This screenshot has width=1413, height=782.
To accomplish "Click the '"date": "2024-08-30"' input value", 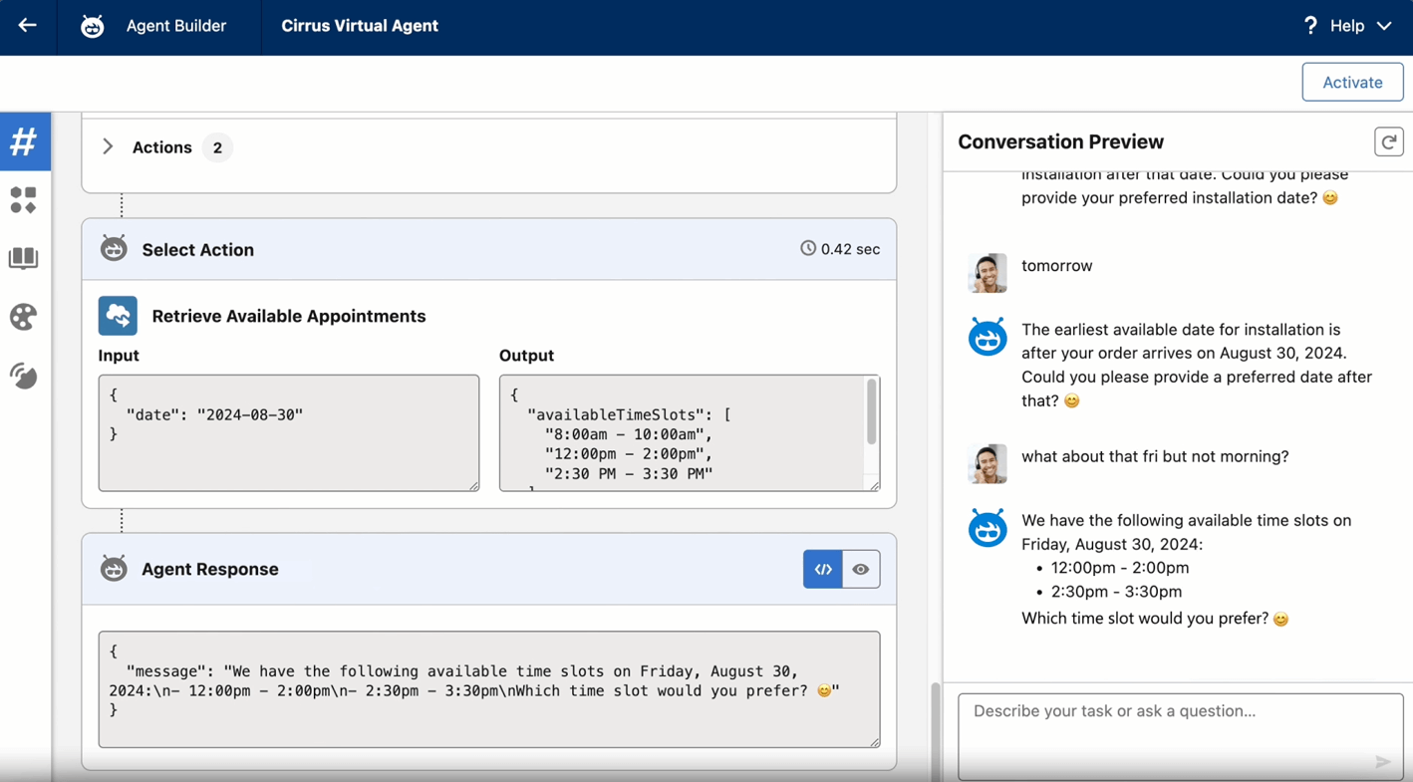I will (214, 414).
